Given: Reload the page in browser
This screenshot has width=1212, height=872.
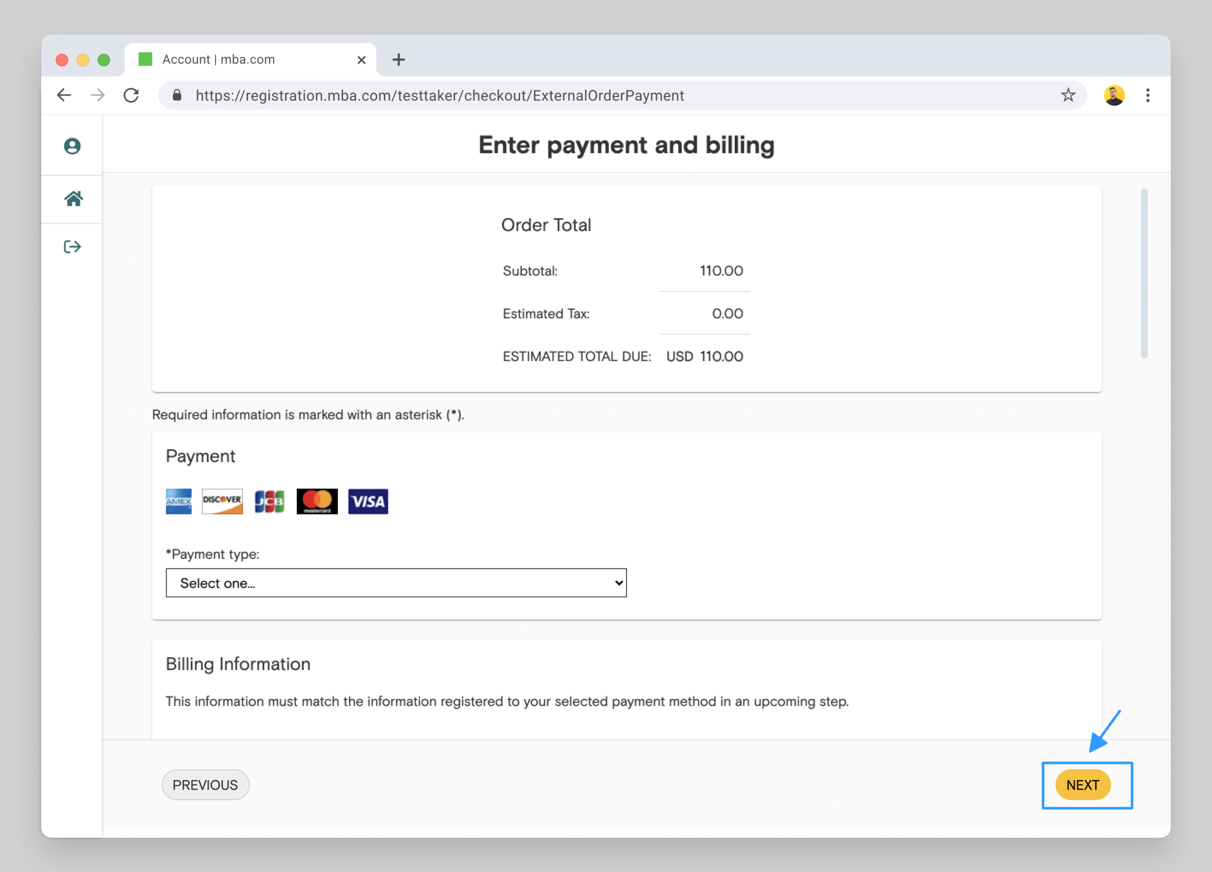Looking at the screenshot, I should pyautogui.click(x=131, y=95).
